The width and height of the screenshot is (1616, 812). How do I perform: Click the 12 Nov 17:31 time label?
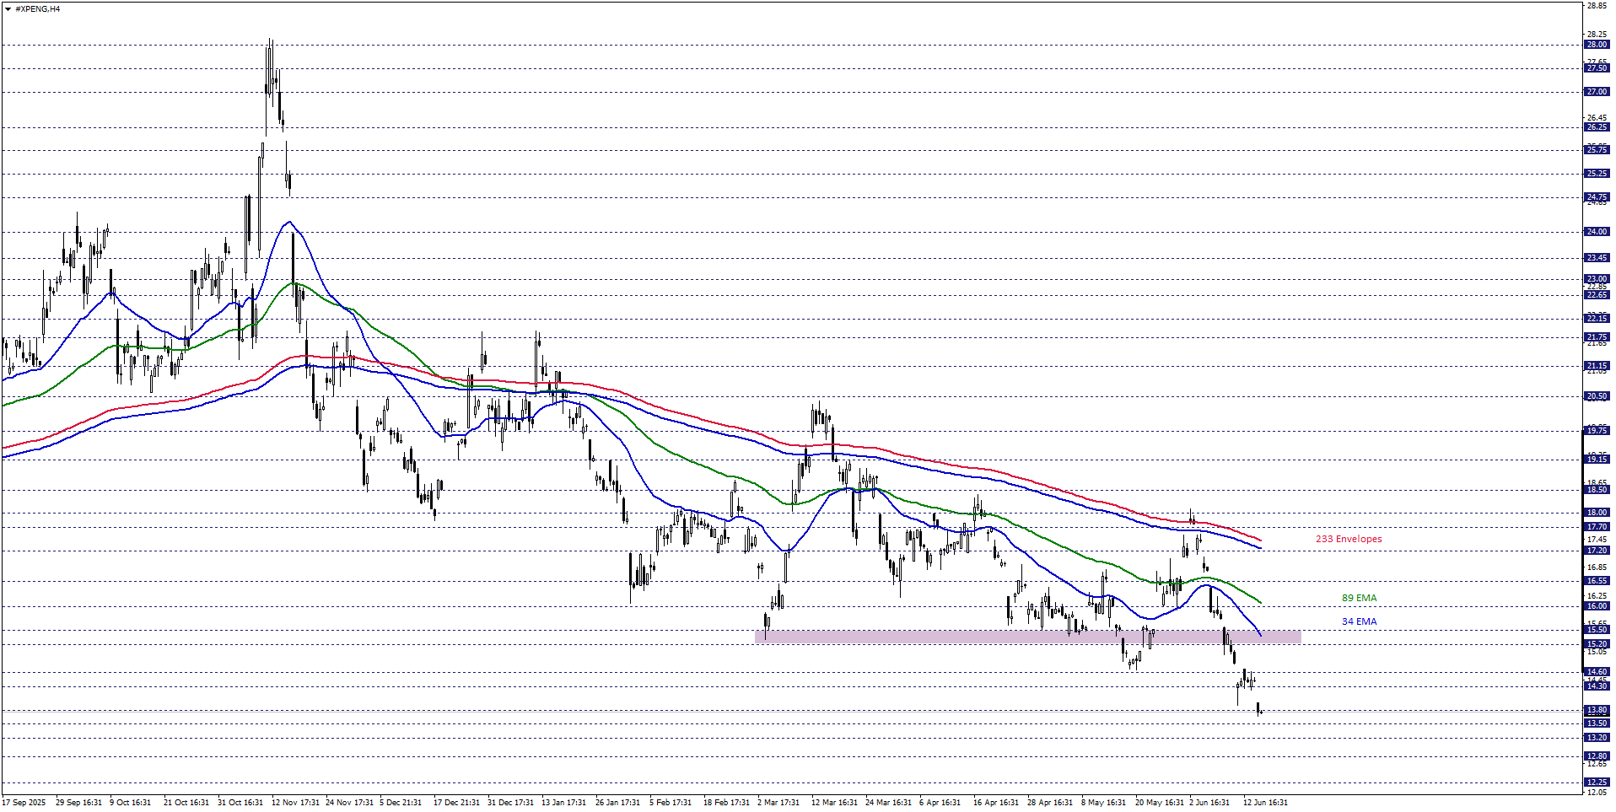click(x=295, y=803)
